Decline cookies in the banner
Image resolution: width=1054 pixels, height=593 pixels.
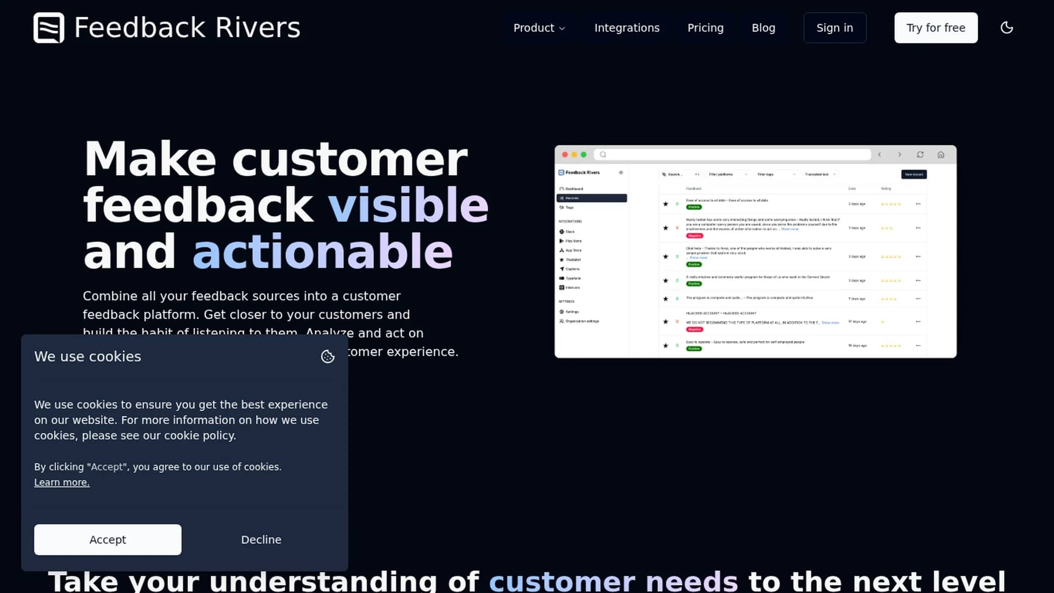point(261,539)
